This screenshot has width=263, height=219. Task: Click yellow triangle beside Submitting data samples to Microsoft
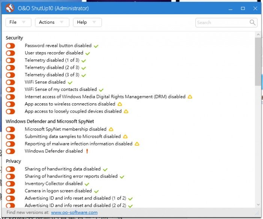point(125,136)
